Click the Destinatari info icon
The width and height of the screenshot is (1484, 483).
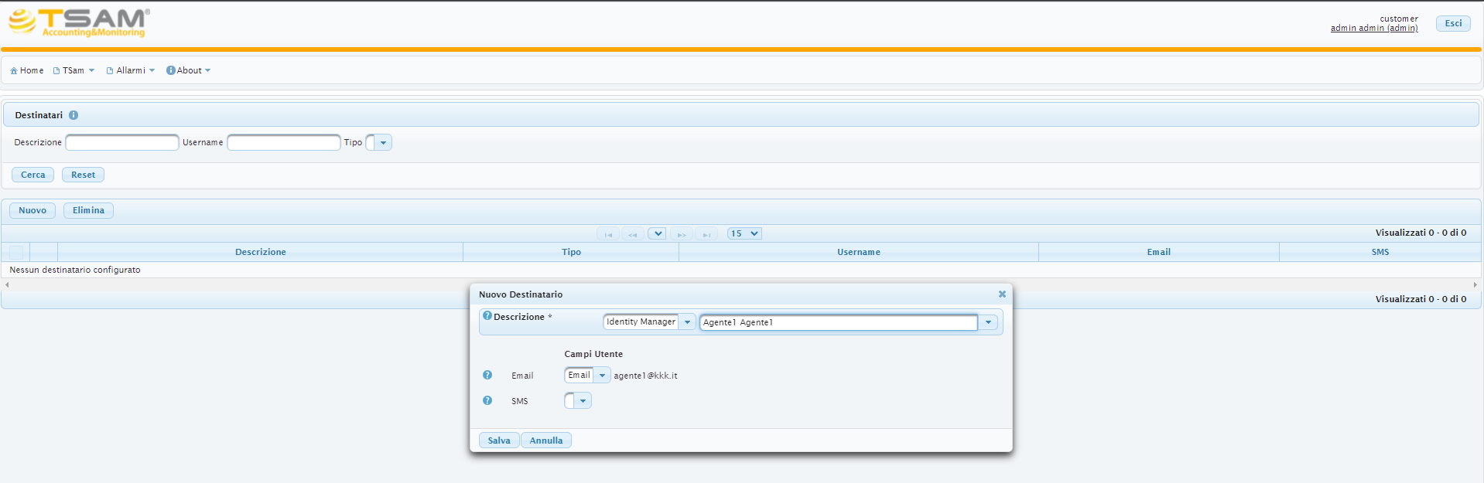click(74, 115)
